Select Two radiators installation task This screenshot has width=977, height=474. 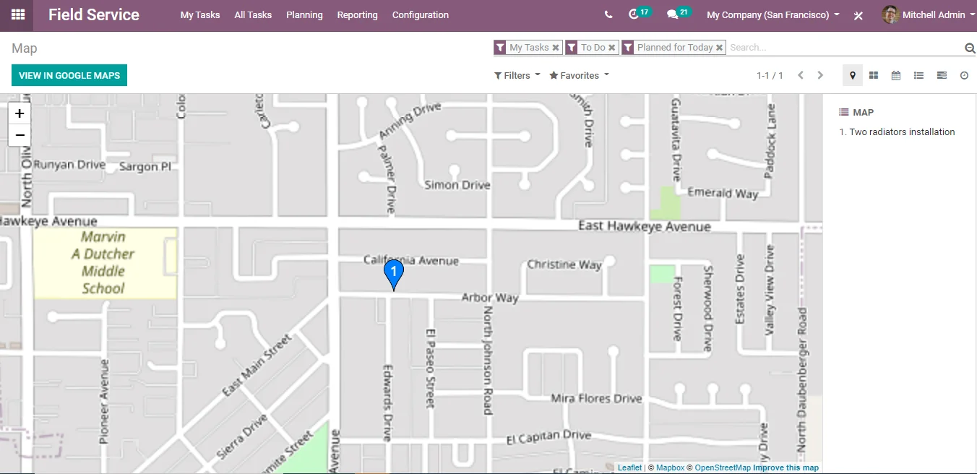click(x=902, y=132)
